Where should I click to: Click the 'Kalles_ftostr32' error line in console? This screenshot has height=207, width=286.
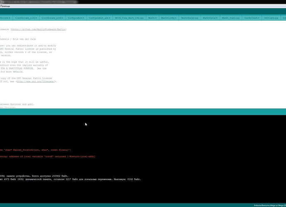35,150
